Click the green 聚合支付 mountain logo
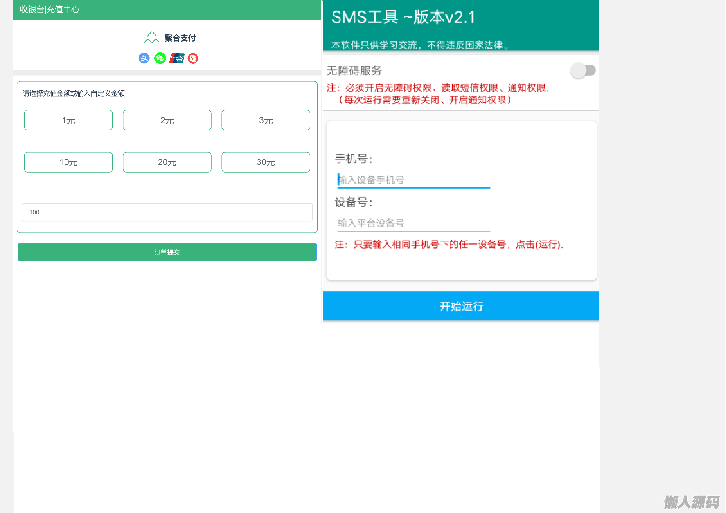 (x=151, y=38)
